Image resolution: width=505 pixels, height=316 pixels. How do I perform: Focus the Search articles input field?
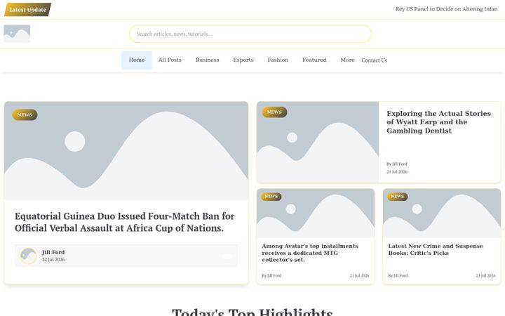point(250,34)
